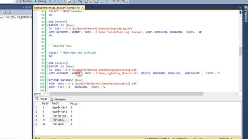This screenshot has height=139, width=248.
Task: Click 'RESTORE DATABASE [Demo]' in the editor
Action: tap(66, 80)
